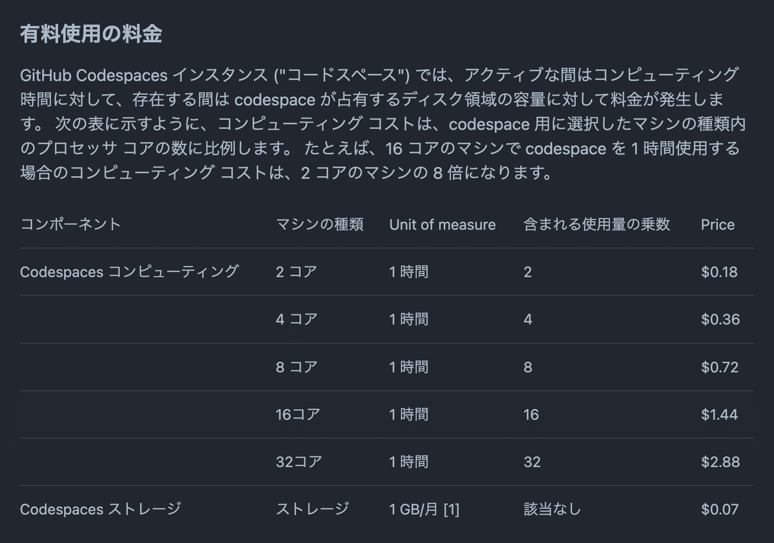Click the "有料使用の料金" section heading
774x543 pixels.
(x=91, y=34)
